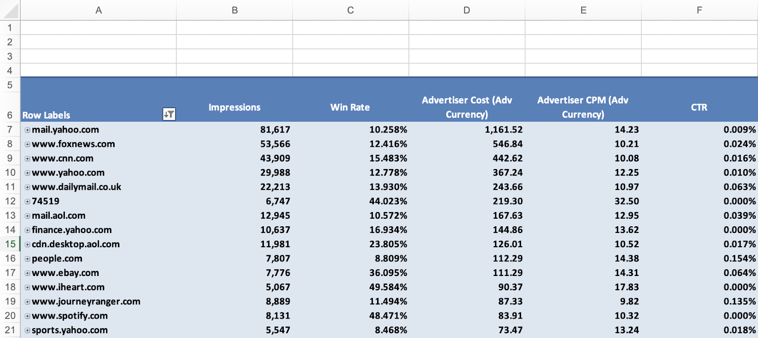Expand the mail.yahoo.com row group

coord(27,130)
